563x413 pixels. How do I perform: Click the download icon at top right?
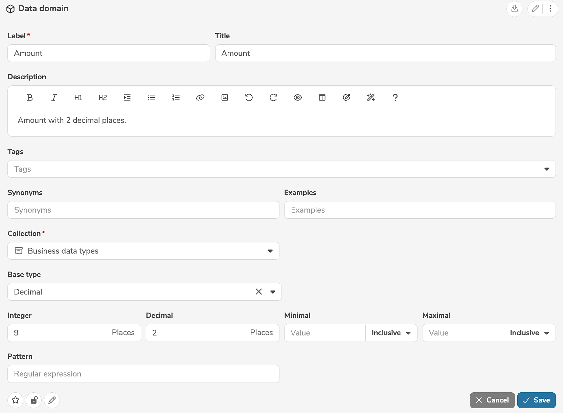click(514, 8)
